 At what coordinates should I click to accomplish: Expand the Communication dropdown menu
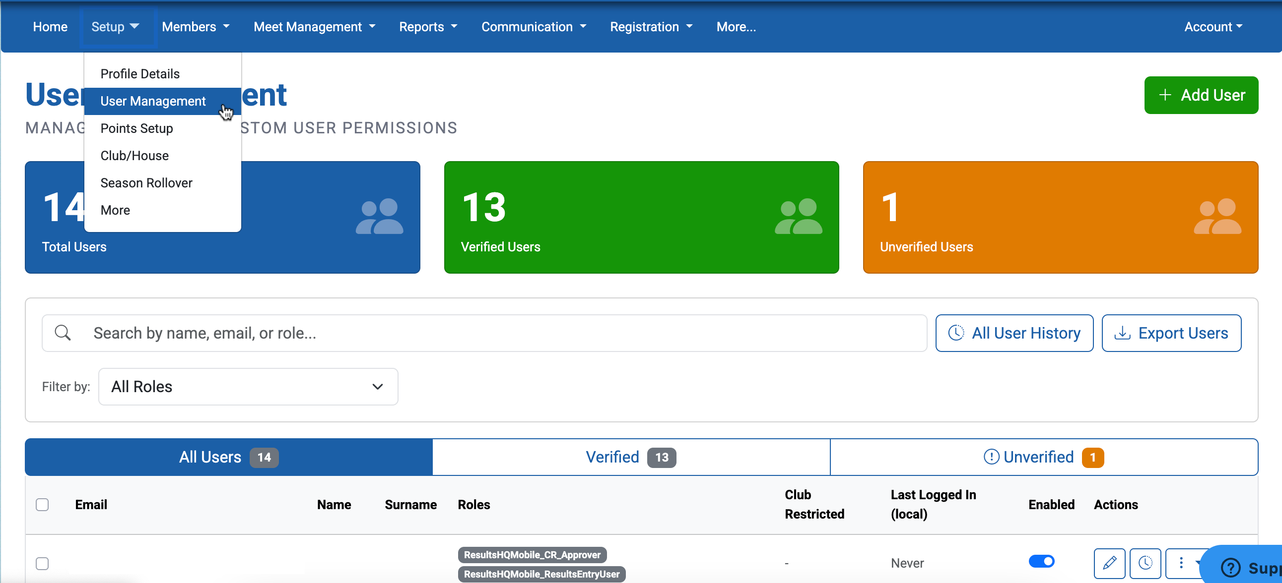(x=534, y=27)
